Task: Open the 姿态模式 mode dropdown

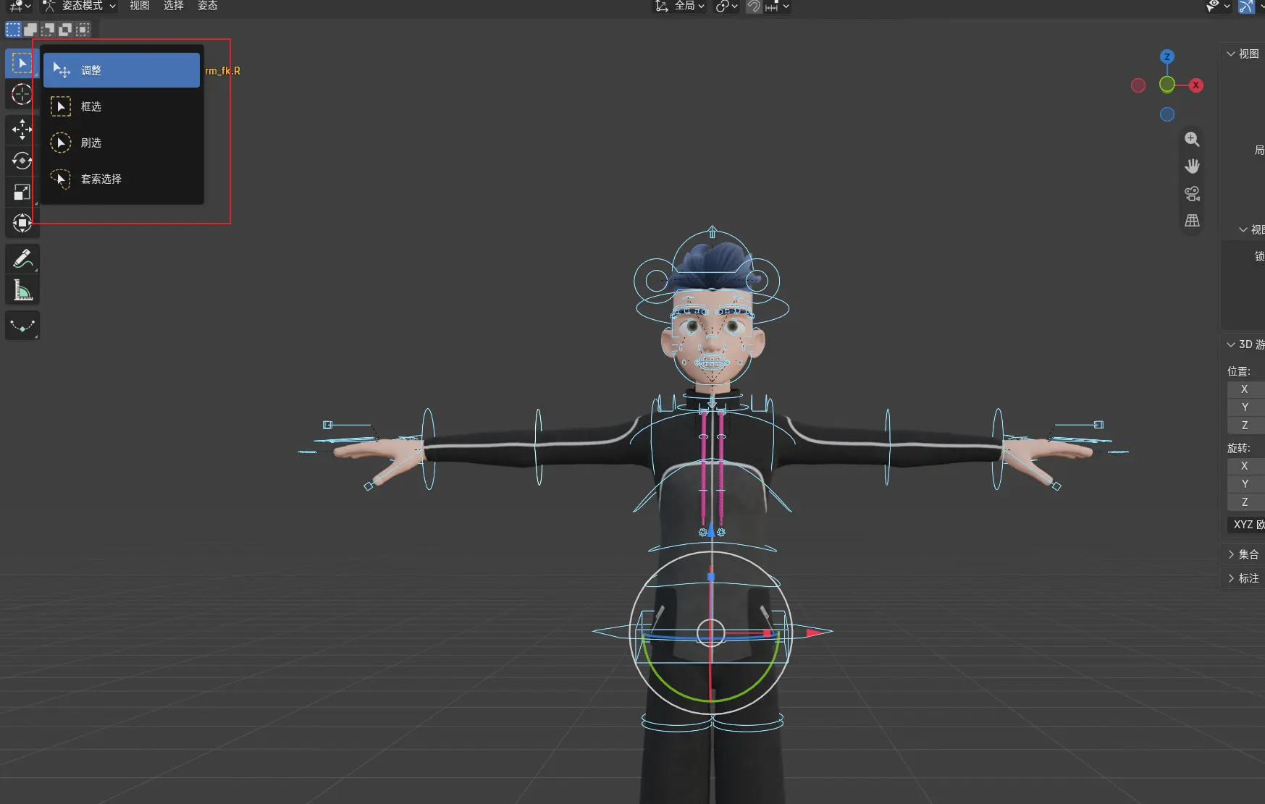Action: (79, 6)
